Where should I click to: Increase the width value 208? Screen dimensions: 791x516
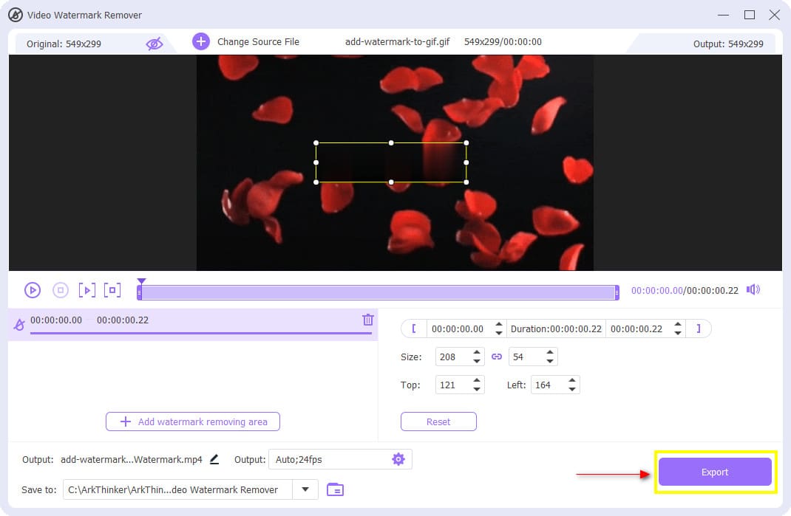(x=477, y=352)
